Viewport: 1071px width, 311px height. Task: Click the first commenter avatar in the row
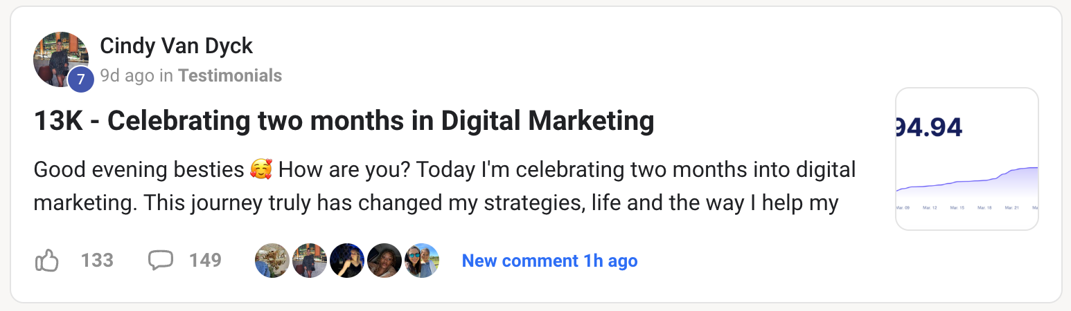(272, 261)
